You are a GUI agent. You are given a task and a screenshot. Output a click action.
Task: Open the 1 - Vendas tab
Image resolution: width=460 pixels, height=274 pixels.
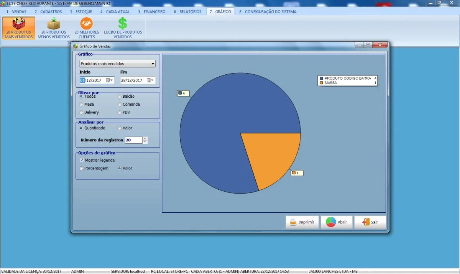(16, 11)
